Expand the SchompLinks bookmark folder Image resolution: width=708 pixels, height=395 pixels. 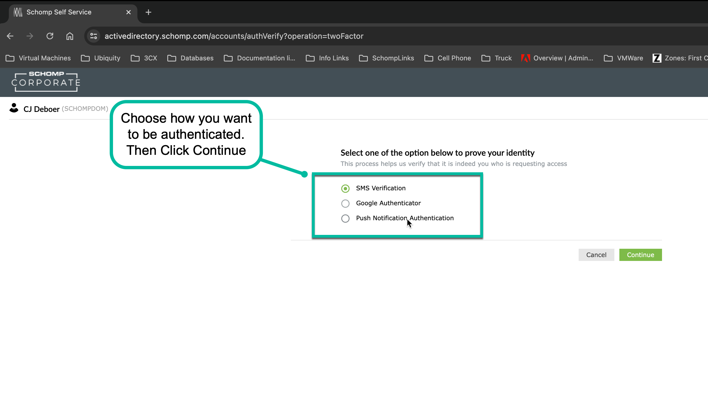tap(386, 58)
